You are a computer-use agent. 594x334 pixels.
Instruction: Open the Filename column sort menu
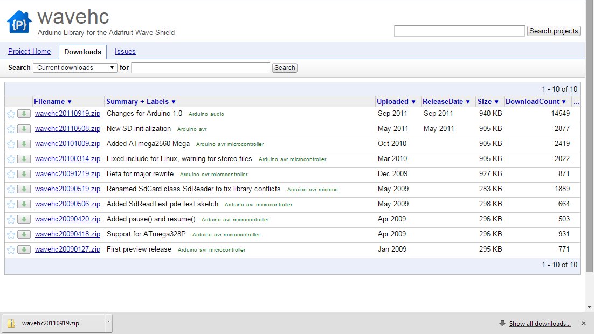53,101
